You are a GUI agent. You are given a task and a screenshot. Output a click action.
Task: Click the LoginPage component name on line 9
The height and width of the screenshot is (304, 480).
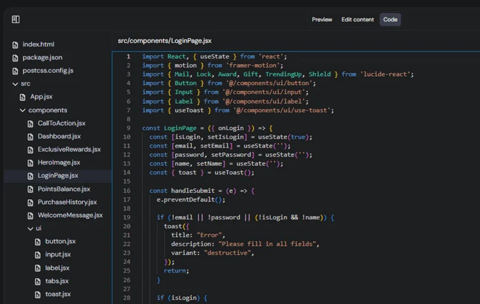(180, 128)
